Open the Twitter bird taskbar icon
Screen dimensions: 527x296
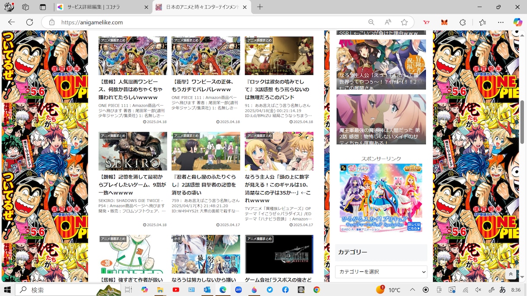pos(270,290)
